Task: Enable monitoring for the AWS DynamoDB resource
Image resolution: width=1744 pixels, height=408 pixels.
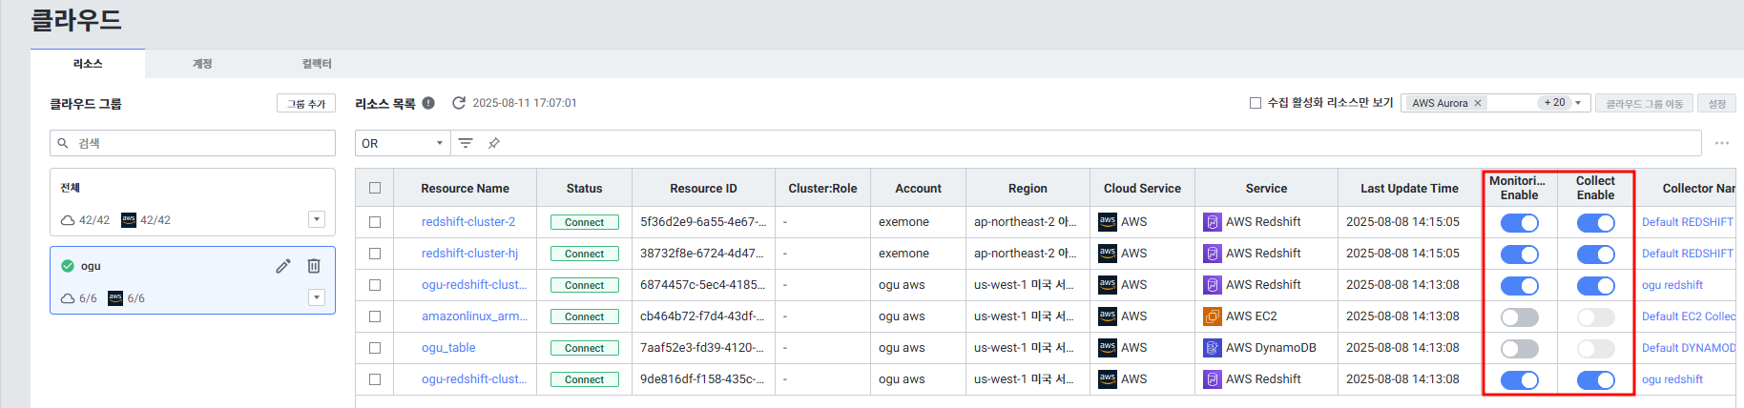Action: [x=1519, y=348]
